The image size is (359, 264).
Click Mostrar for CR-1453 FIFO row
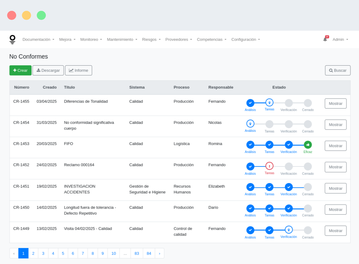coord(336,146)
